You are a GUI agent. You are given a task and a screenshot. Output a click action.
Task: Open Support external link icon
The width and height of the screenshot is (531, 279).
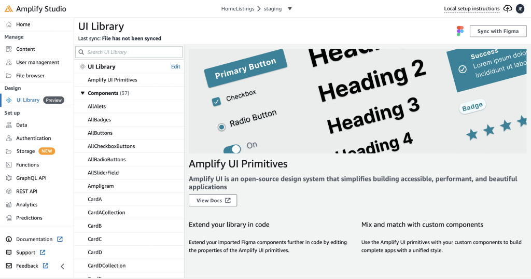(43, 252)
